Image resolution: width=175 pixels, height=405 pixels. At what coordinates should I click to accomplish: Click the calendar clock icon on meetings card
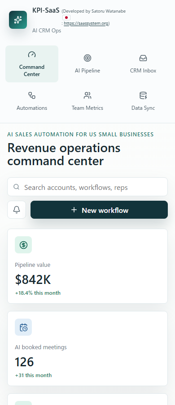coord(23,327)
